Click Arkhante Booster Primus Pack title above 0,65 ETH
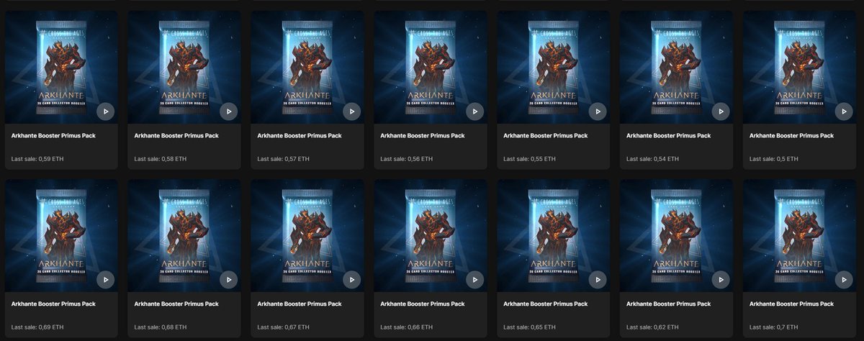 pos(546,304)
